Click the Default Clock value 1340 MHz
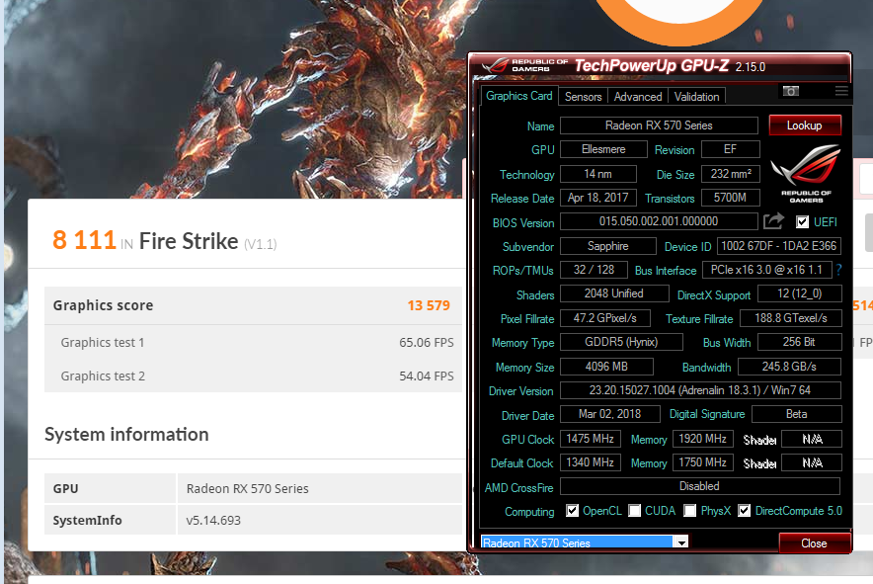The width and height of the screenshot is (873, 584). pos(590,462)
